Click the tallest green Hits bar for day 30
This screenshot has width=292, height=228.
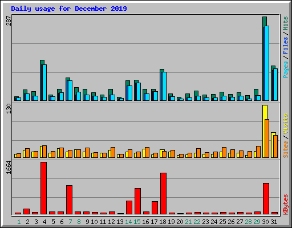[265, 21]
